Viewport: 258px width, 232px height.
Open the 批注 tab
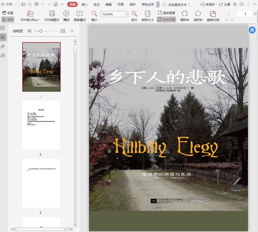(x=97, y=5)
